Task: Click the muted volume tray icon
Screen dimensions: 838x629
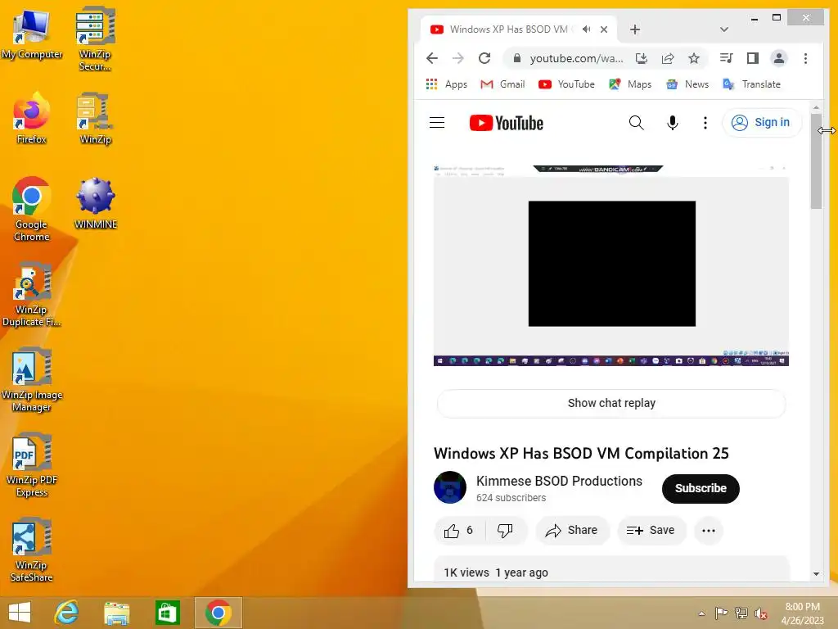Action: click(761, 613)
